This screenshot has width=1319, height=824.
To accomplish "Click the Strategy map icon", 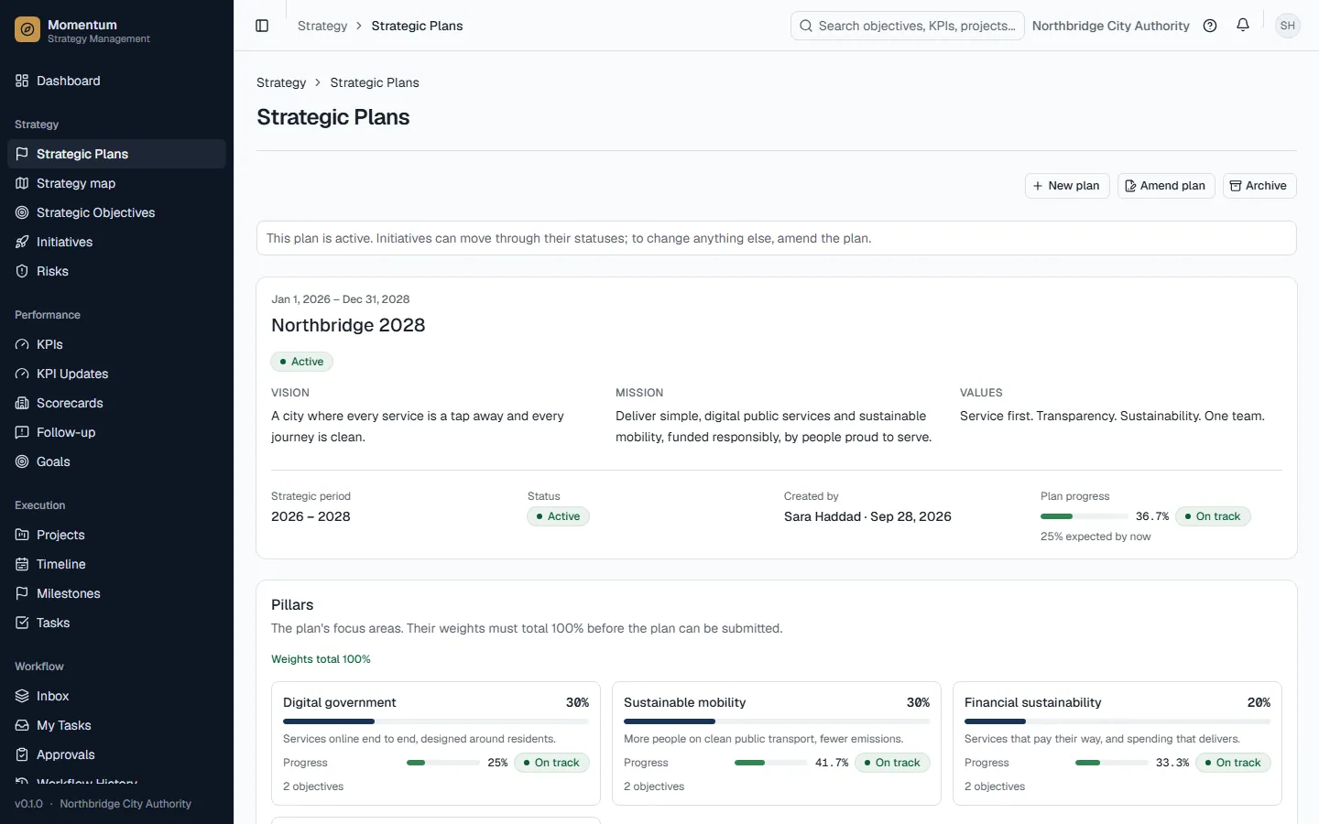I will point(22,183).
